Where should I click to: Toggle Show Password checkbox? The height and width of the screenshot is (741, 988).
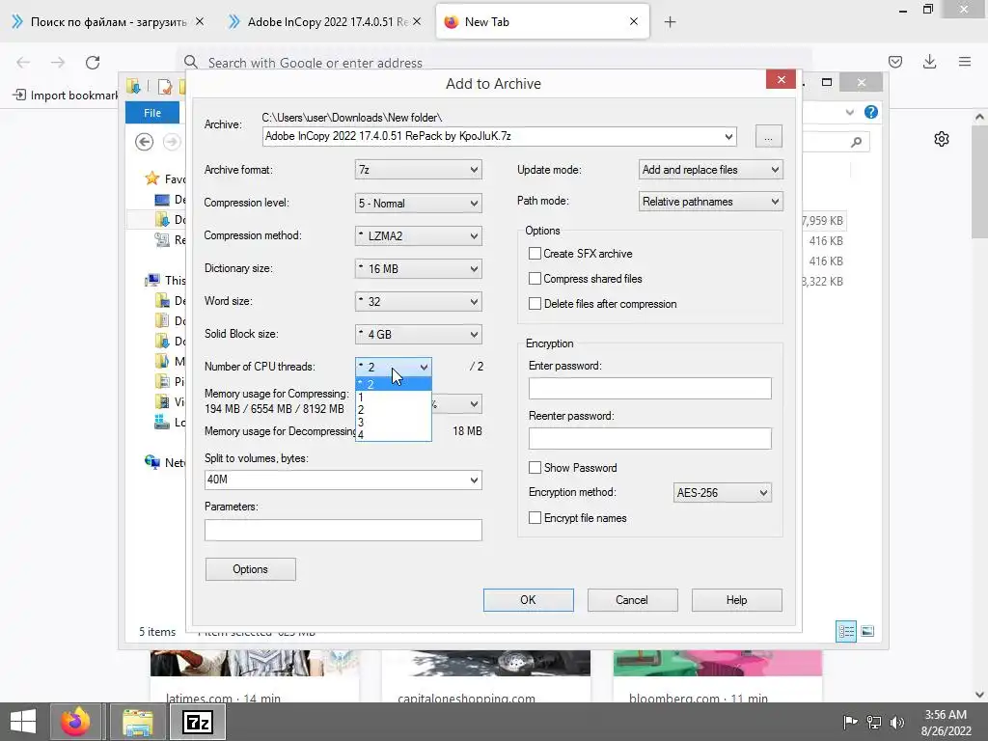point(535,468)
